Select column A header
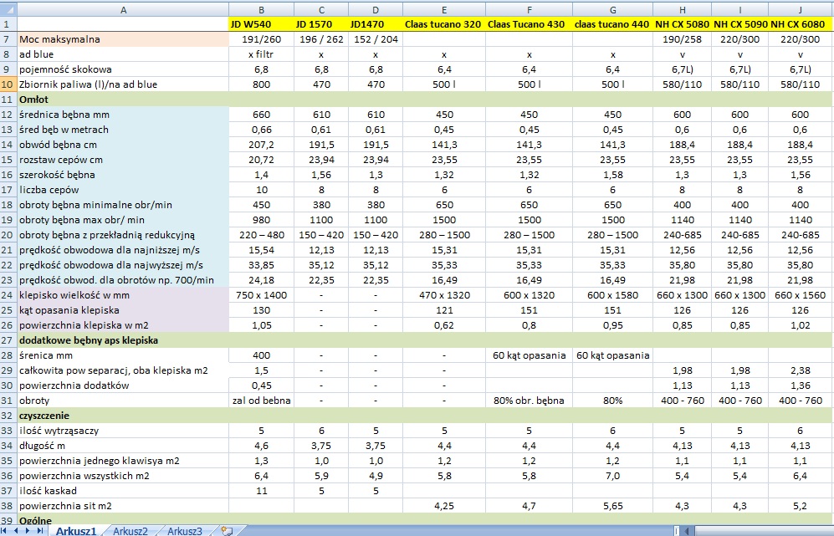The width and height of the screenshot is (834, 536). tap(124, 9)
